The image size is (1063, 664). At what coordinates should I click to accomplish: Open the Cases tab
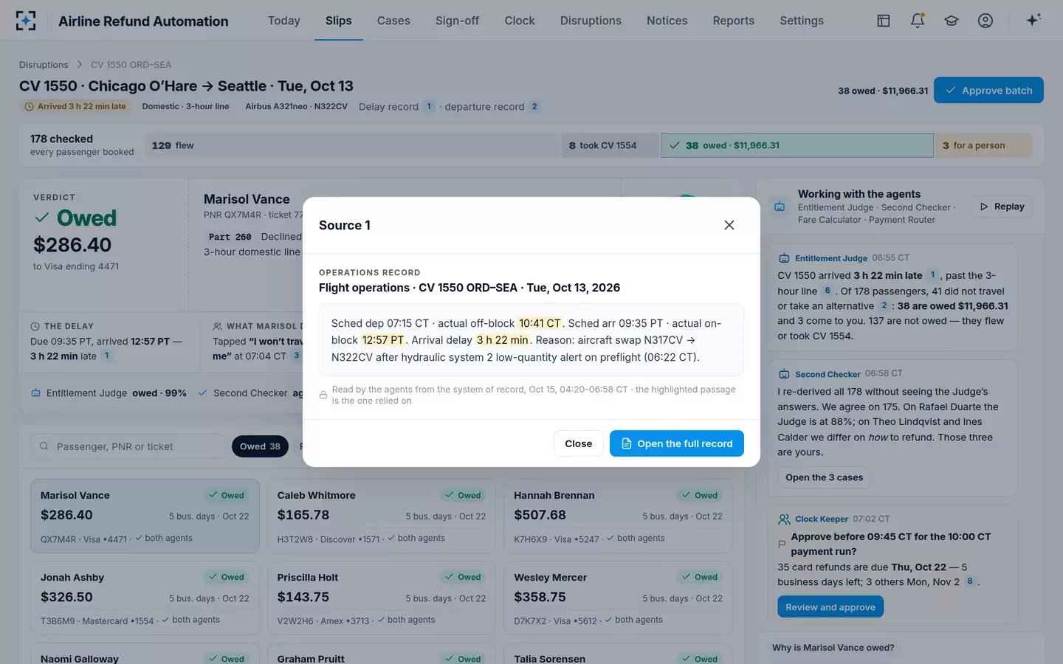[393, 21]
